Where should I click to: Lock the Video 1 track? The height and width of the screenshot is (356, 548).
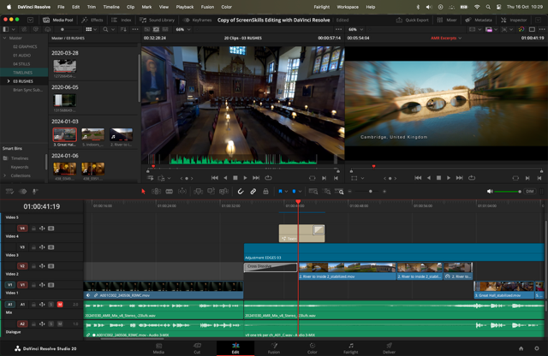(33, 285)
